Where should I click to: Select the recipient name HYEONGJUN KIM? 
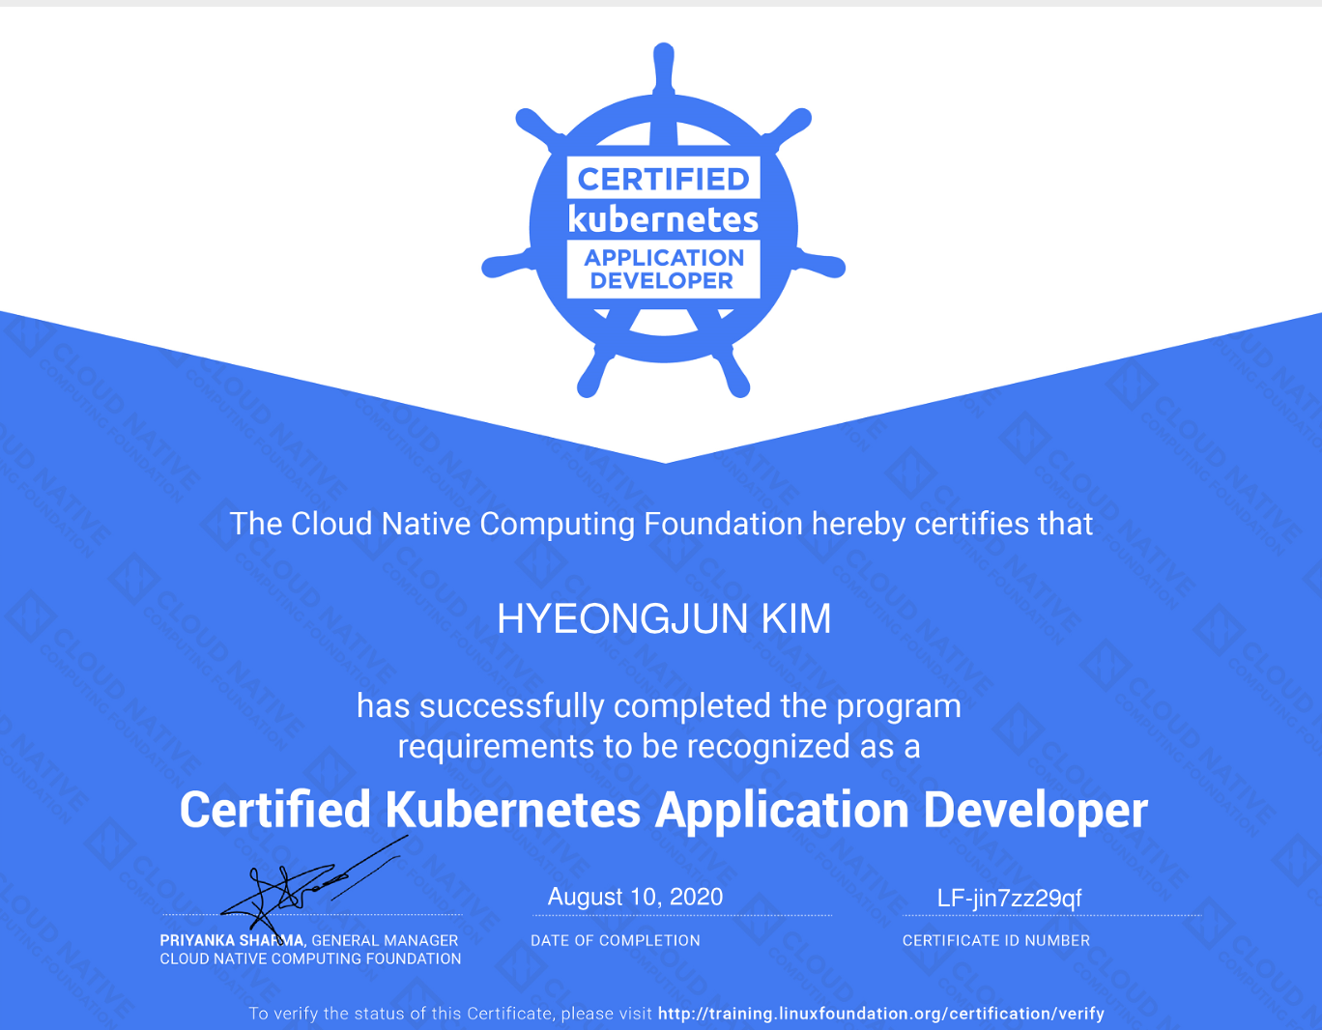[x=664, y=619]
